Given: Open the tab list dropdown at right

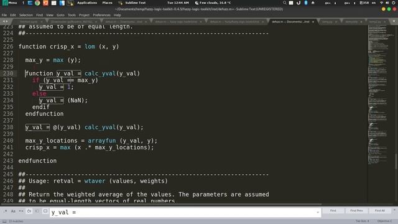Looking at the screenshot, I should (x=394, y=22).
